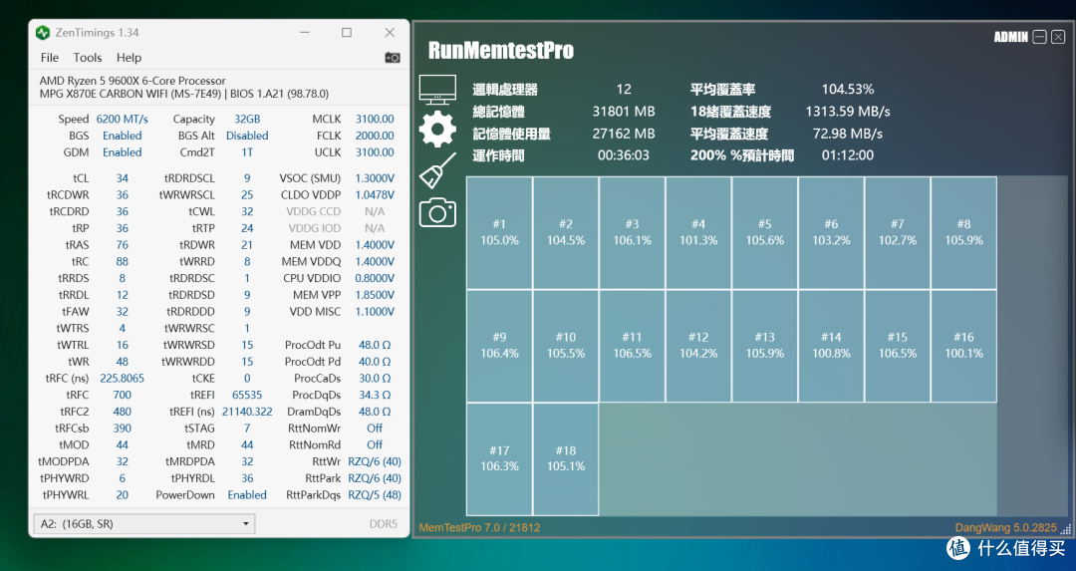Click the MemTestPro 7.0 / 21812 status text

[479, 528]
